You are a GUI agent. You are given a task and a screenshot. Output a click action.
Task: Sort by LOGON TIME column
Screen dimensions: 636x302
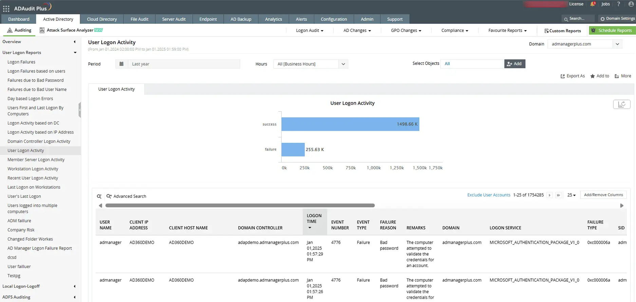tap(314, 222)
